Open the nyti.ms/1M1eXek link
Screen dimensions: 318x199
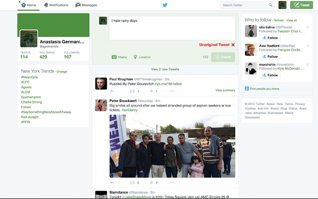pos(168,84)
